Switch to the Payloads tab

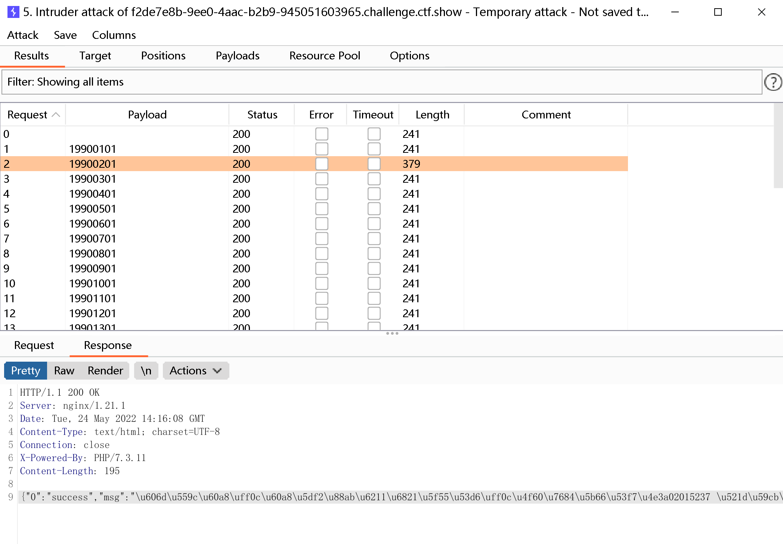click(238, 56)
